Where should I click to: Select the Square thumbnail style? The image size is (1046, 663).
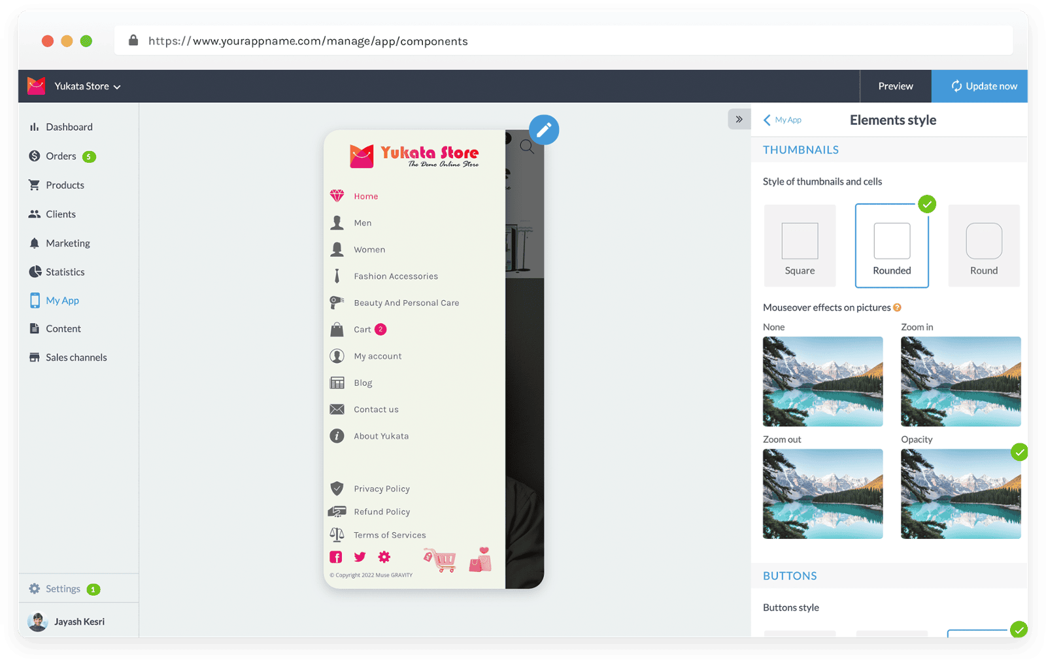click(x=800, y=245)
